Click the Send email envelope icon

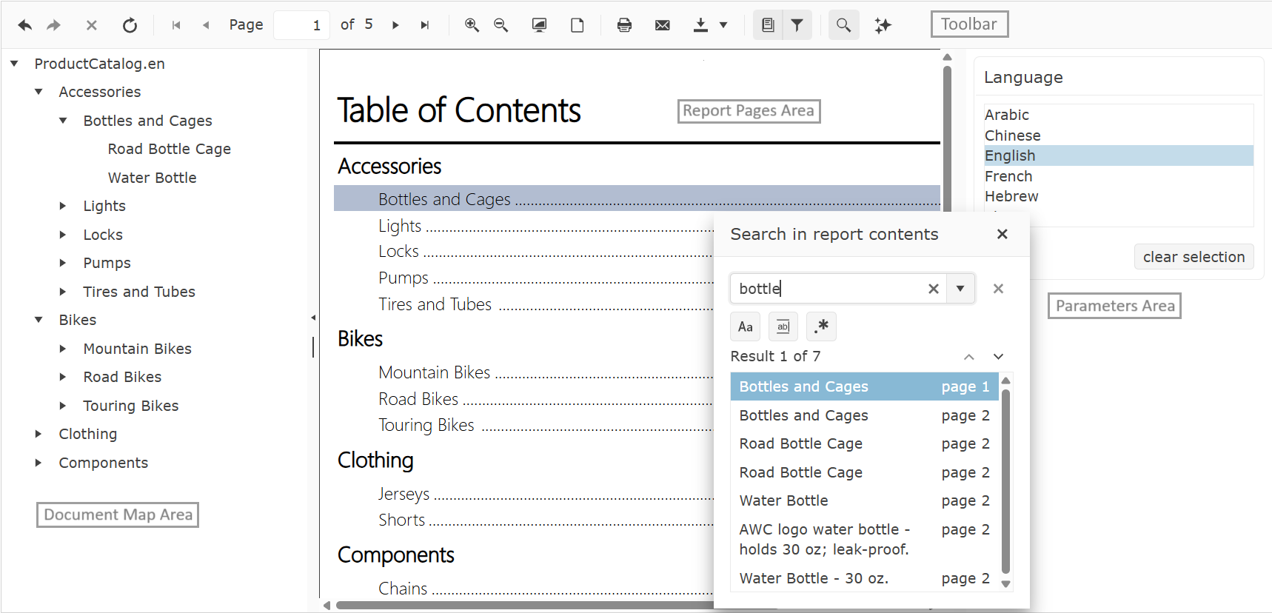(x=662, y=25)
